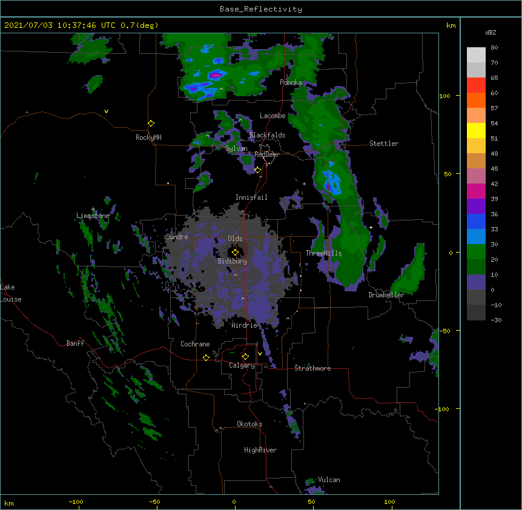Click the yellow marker near Cochrane
The image size is (522, 510).
[206, 357]
